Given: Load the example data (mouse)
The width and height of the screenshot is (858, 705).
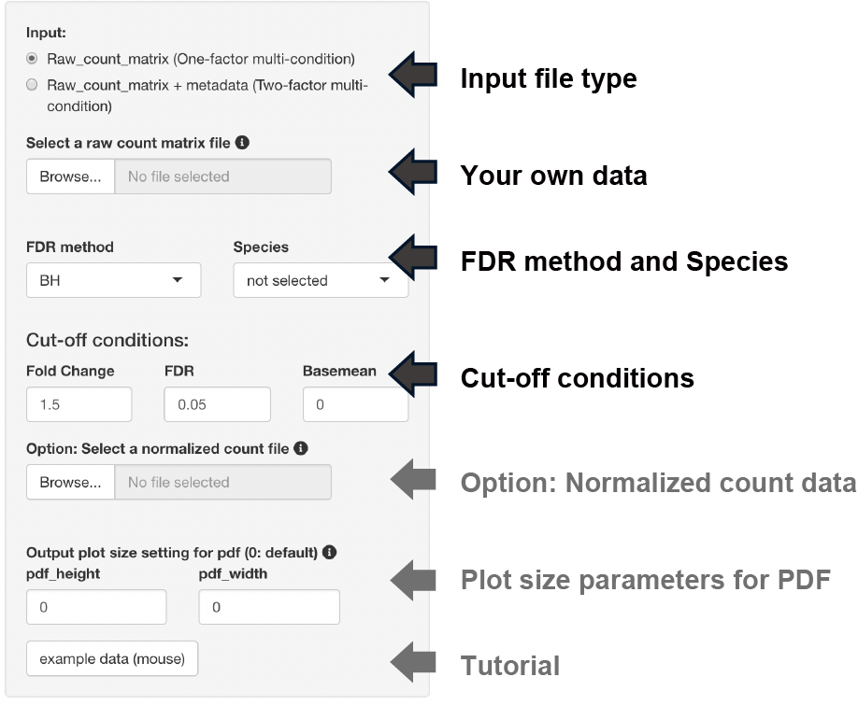Looking at the screenshot, I should (112, 658).
